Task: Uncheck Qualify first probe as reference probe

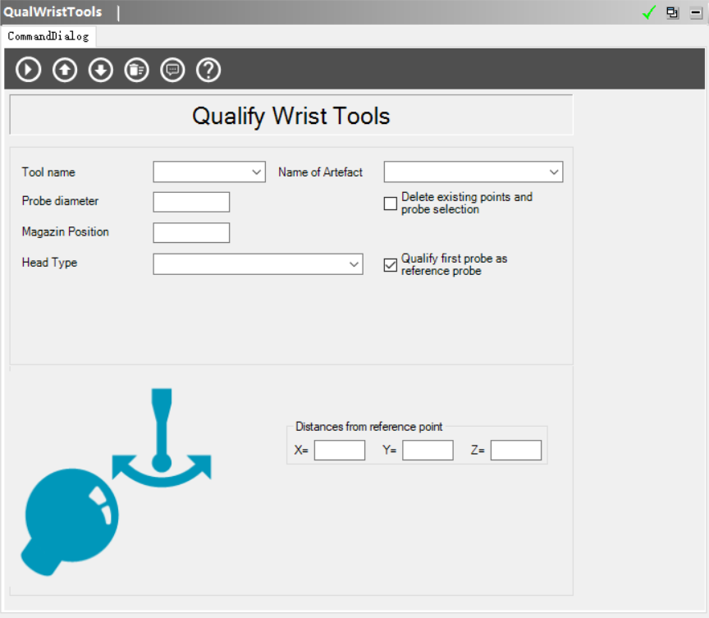Action: (x=391, y=265)
